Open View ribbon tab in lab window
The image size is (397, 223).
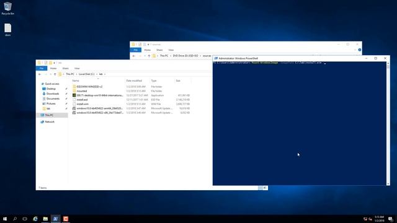coord(77,68)
